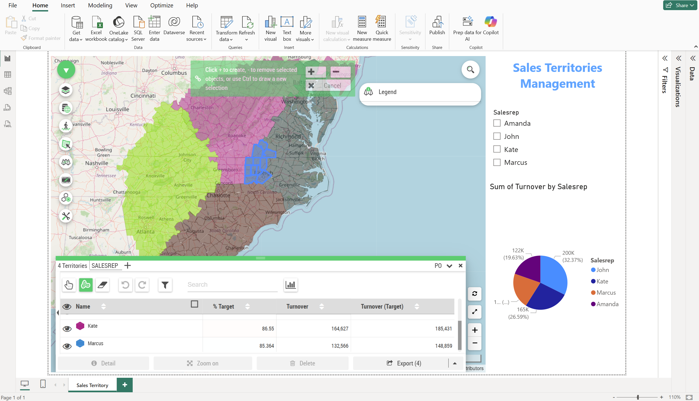Click the map wrench tools icon
This screenshot has width=699, height=401.
point(66,216)
